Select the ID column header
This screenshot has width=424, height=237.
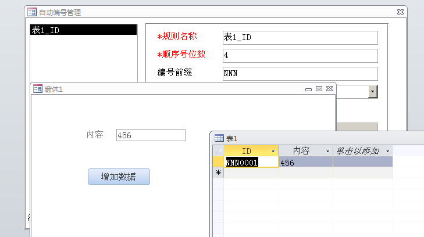[251, 151]
